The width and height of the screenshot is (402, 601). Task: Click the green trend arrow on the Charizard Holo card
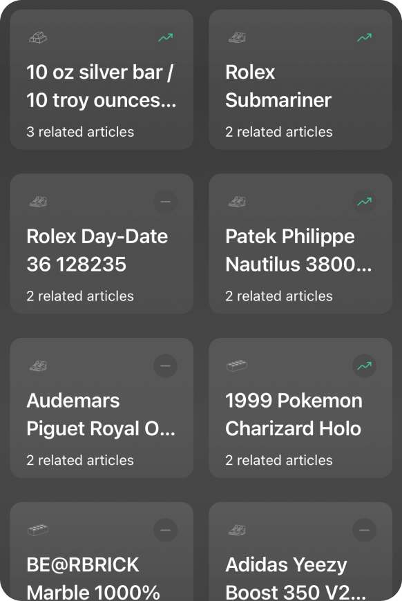click(364, 366)
